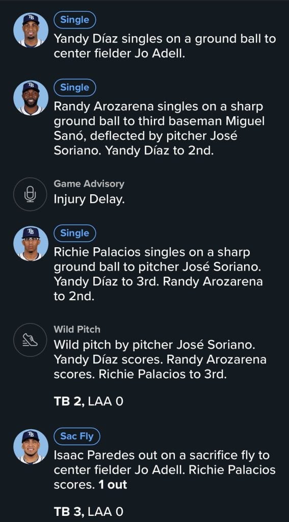Tap Randy Arozarena's player headshot

click(x=31, y=98)
